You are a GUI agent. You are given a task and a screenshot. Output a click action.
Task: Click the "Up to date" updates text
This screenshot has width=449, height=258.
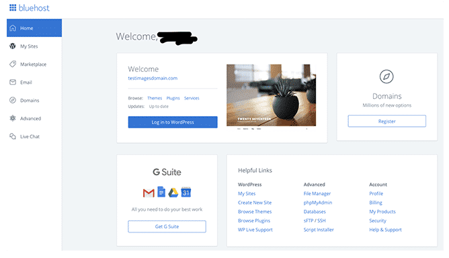pos(159,106)
